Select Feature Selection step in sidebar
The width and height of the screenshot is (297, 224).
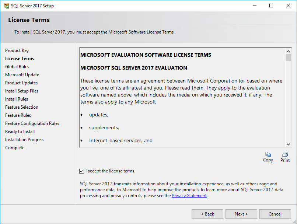pyautogui.click(x=22, y=107)
